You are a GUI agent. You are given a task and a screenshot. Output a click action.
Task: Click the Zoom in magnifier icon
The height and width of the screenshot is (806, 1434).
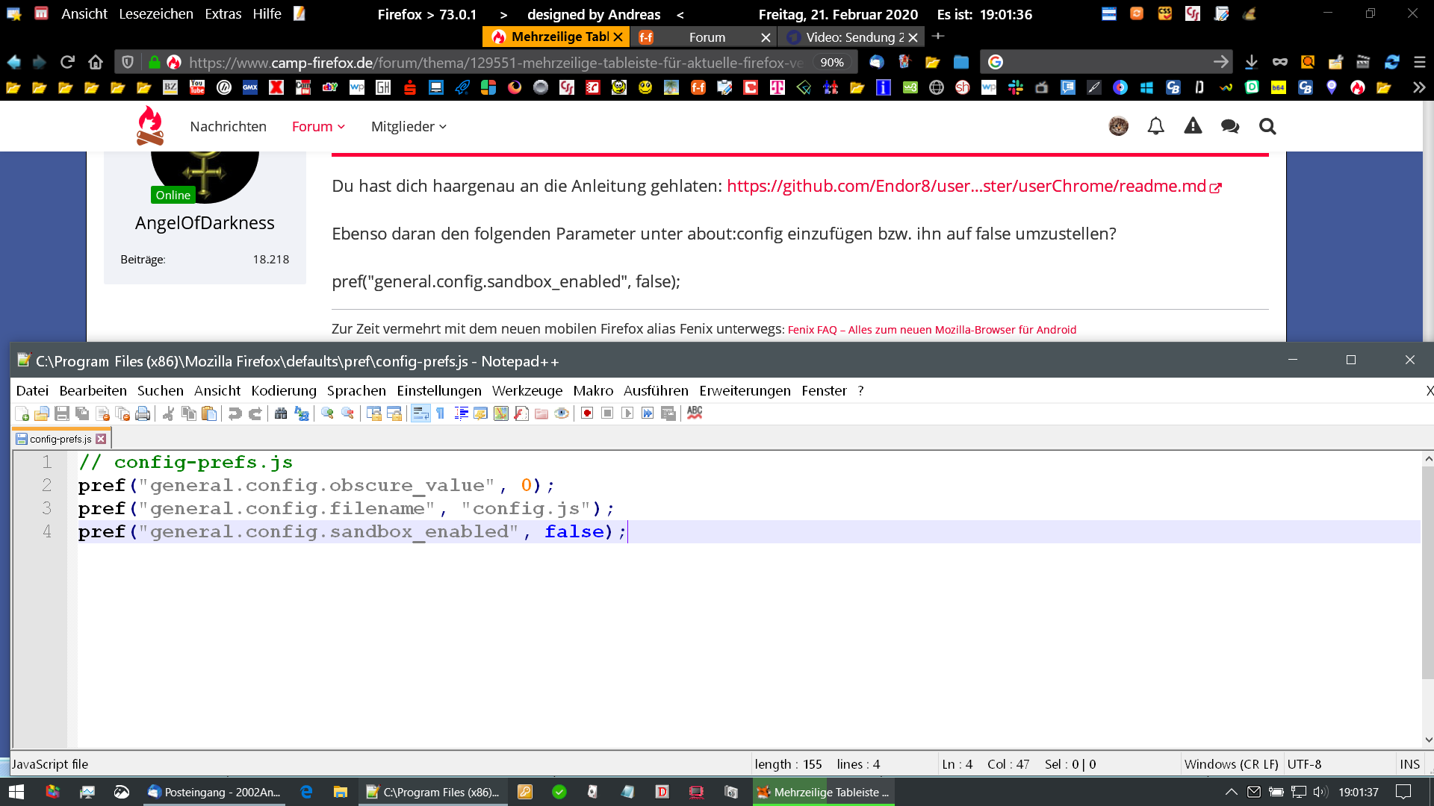tap(327, 413)
